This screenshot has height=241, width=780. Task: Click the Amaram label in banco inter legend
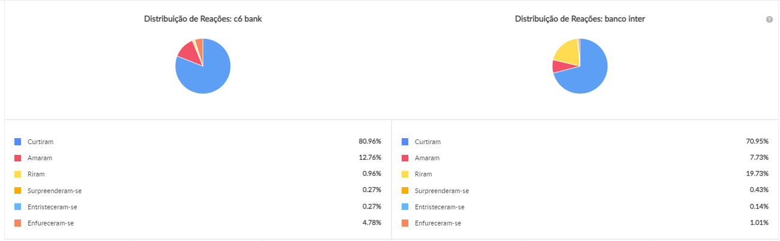(427, 158)
